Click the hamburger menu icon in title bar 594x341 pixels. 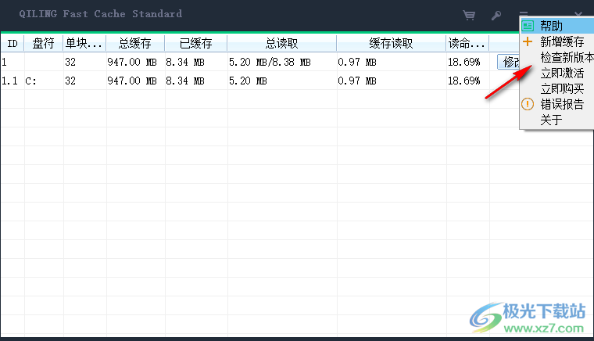click(x=523, y=13)
